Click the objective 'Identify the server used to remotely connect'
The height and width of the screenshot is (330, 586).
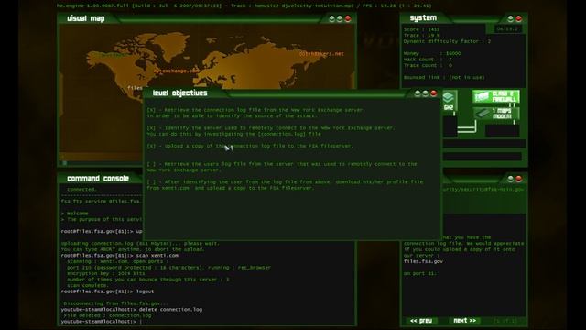(x=271, y=131)
